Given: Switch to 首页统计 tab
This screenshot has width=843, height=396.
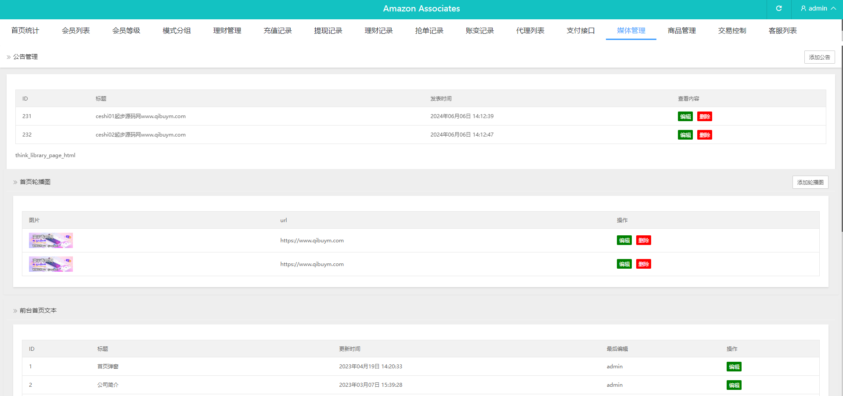Looking at the screenshot, I should pyautogui.click(x=25, y=31).
